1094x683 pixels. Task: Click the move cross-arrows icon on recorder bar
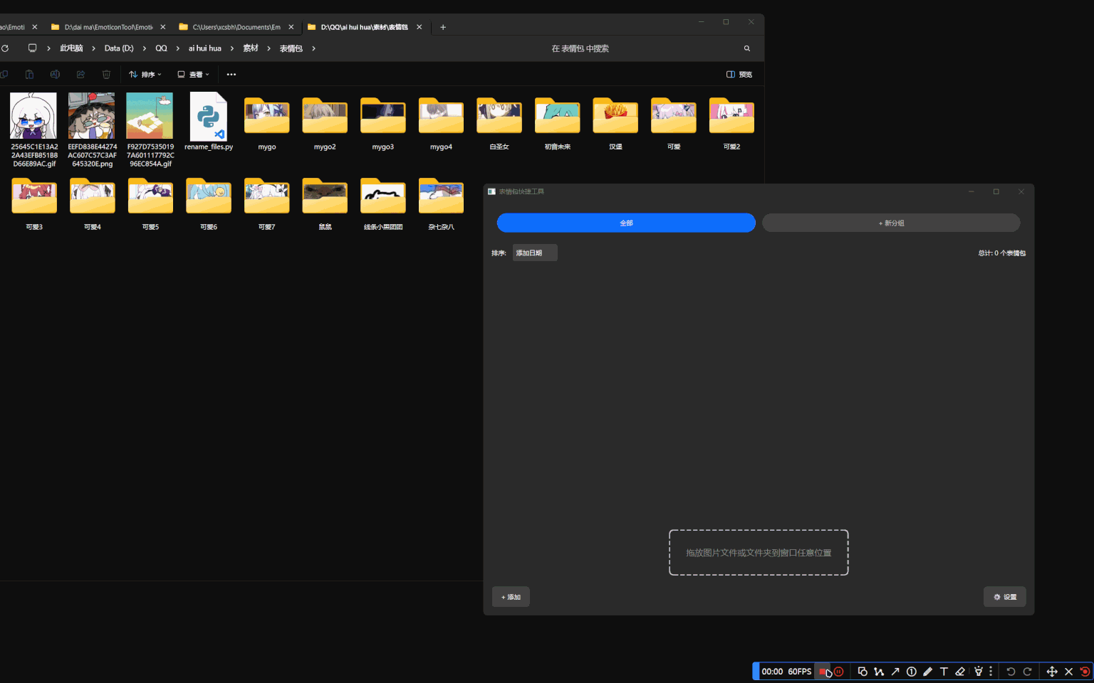(1052, 672)
